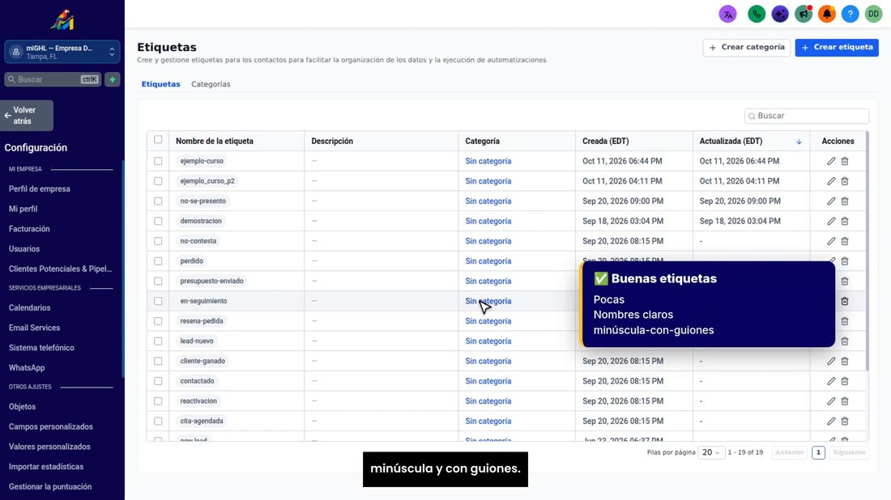The image size is (891, 500).
Task: Toggle the select-all tags header checkbox
Action: 158,140
